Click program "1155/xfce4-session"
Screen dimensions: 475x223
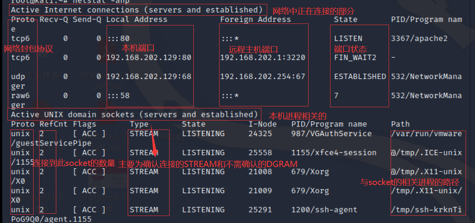[x=334, y=153]
